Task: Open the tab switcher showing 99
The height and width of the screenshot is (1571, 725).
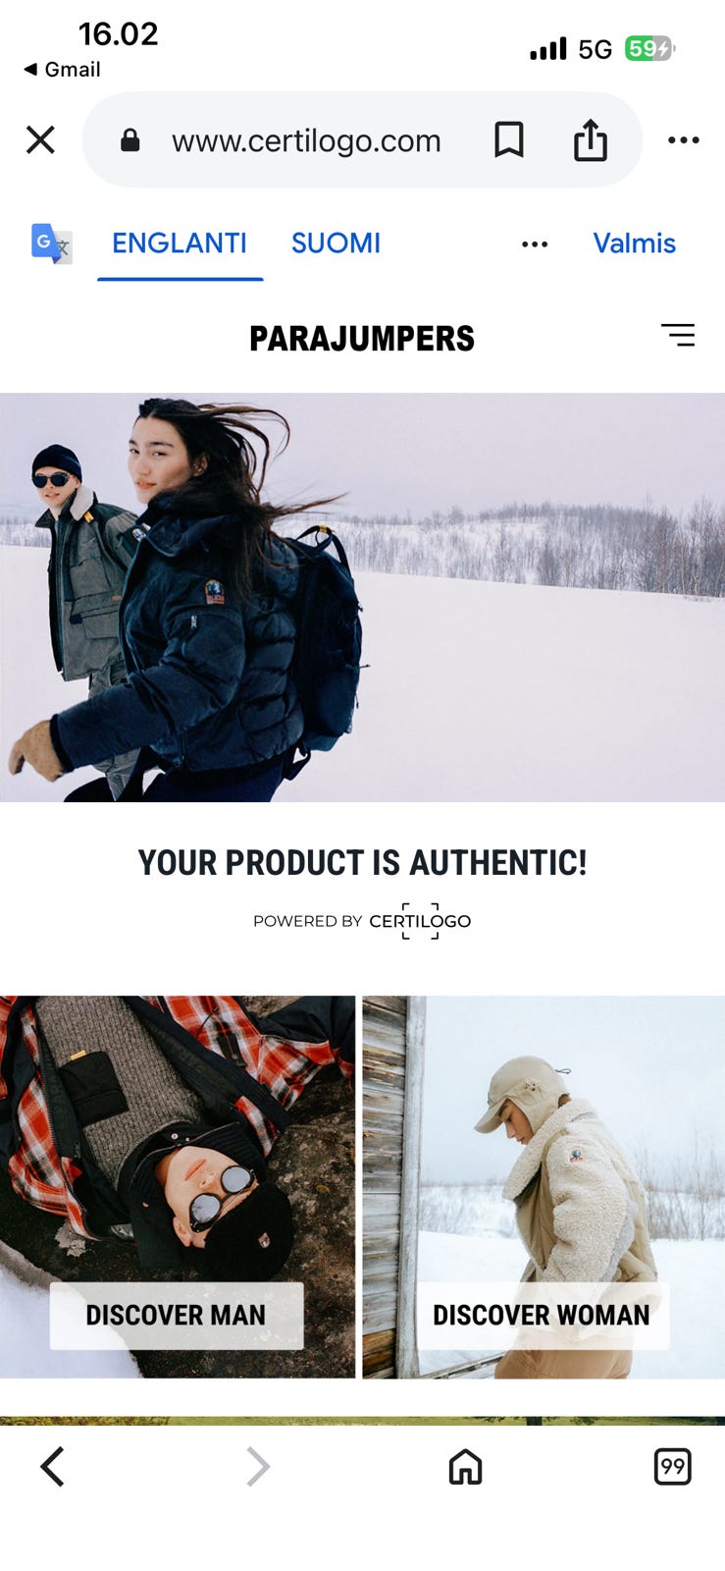Action: [672, 1467]
